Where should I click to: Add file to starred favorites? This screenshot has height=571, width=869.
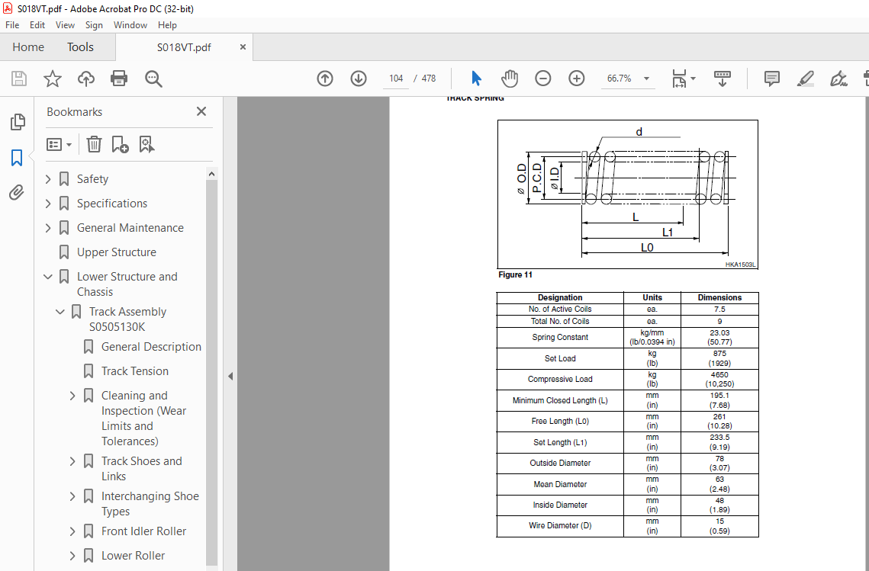(x=53, y=79)
